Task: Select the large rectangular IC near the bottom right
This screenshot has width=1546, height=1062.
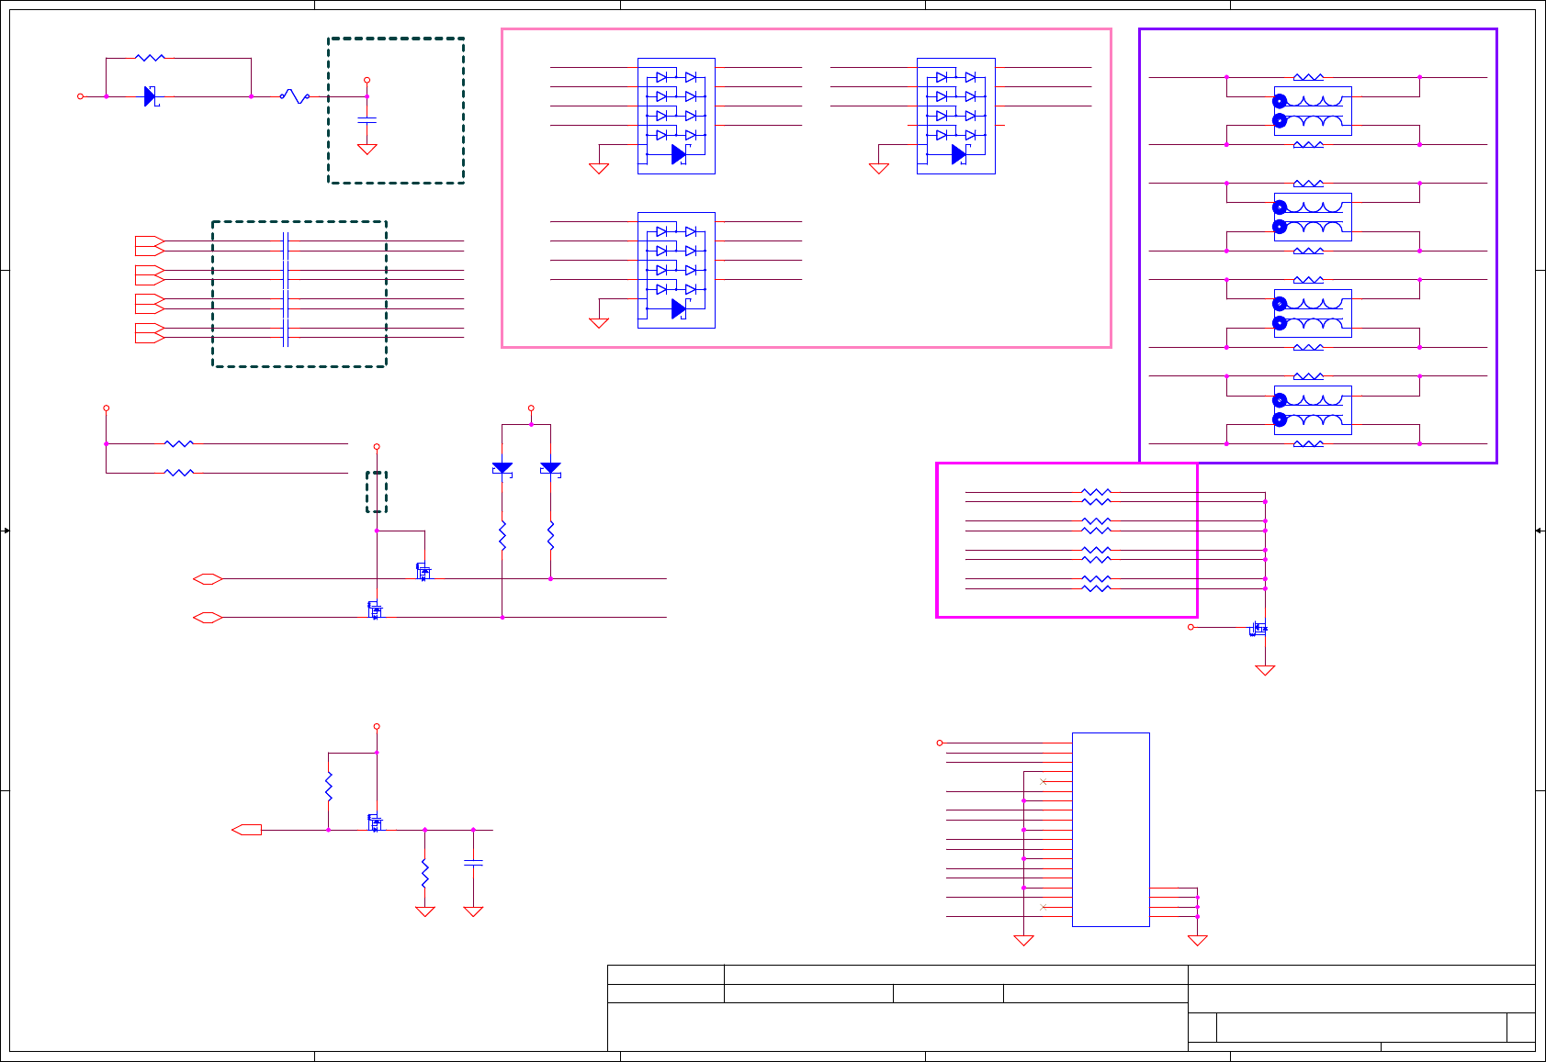Action: [x=1111, y=830]
